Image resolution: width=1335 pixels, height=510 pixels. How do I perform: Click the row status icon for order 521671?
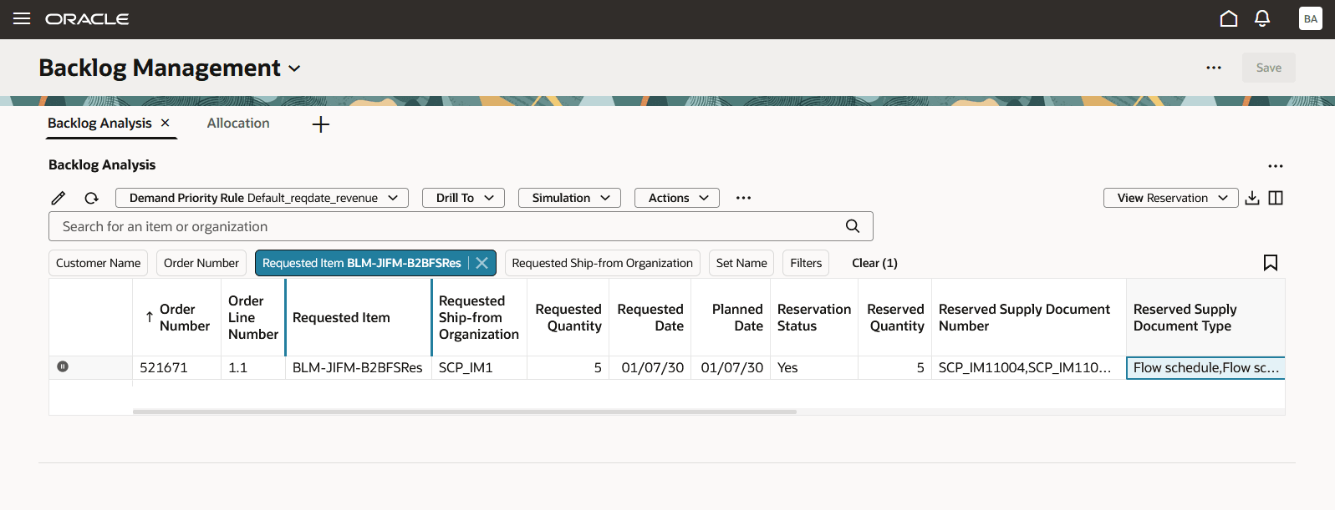(63, 366)
